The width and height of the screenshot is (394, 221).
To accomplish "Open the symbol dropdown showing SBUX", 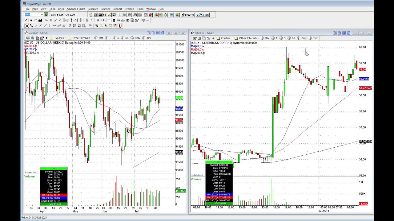I will pyautogui.click(x=42, y=15).
